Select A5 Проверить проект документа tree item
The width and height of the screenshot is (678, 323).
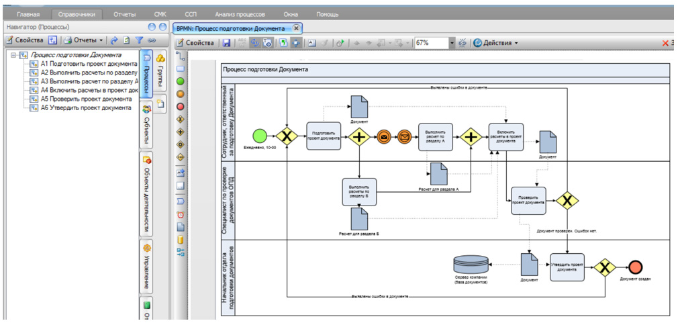83,98
